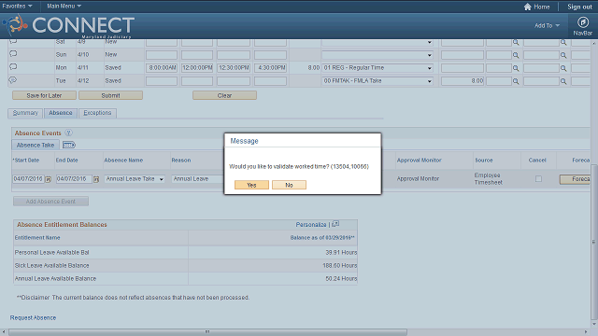Click second lookup magnifier in Sat 4/9 row
This screenshot has width=598, height=336.
(563, 42)
